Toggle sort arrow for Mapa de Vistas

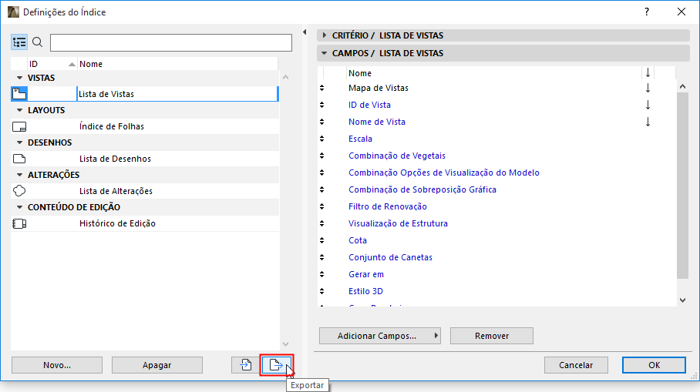648,88
